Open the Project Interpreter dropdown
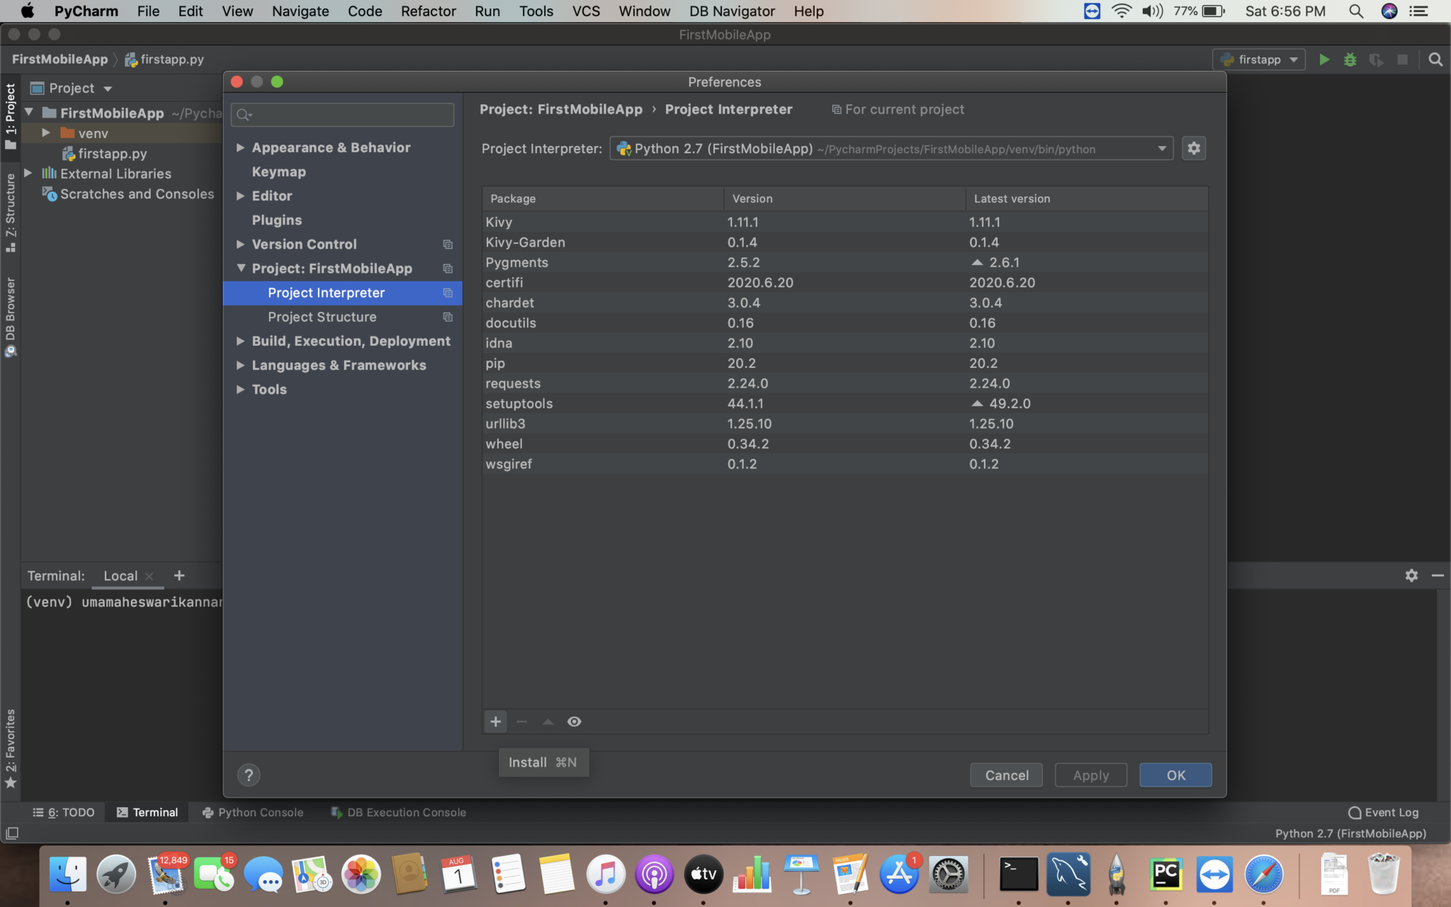Viewport: 1451px width, 907px height. point(891,148)
